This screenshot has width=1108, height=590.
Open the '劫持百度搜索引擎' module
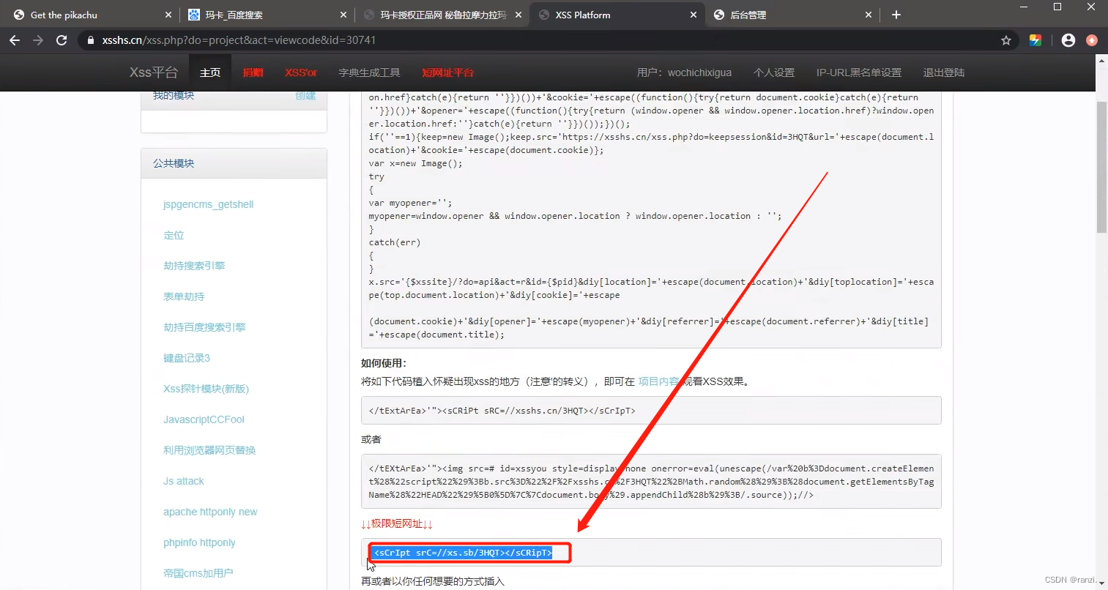204,327
